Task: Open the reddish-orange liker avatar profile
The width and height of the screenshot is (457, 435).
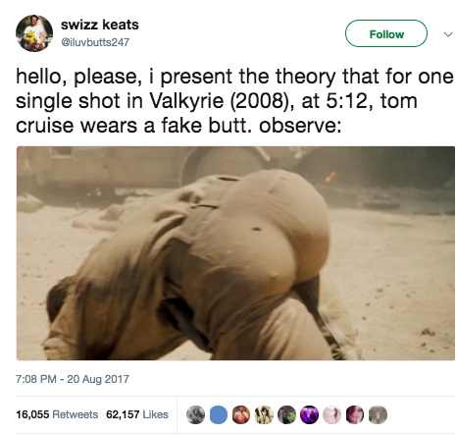Action: [241, 414]
